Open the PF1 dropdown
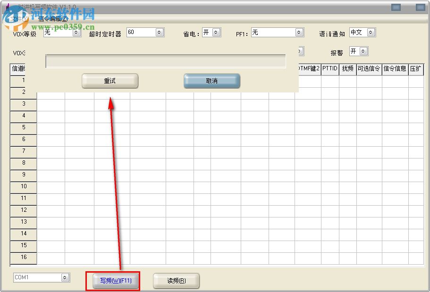The height and width of the screenshot is (292, 430). tap(299, 33)
